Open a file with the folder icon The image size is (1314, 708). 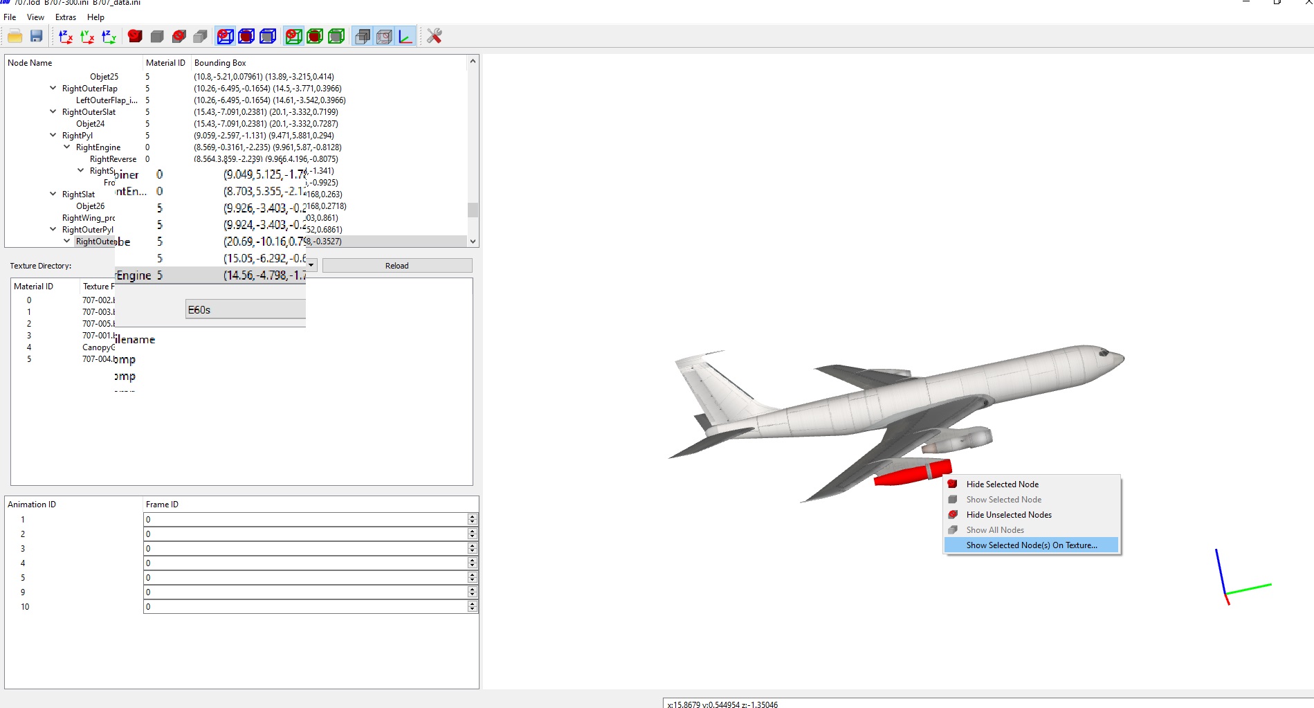coord(15,36)
